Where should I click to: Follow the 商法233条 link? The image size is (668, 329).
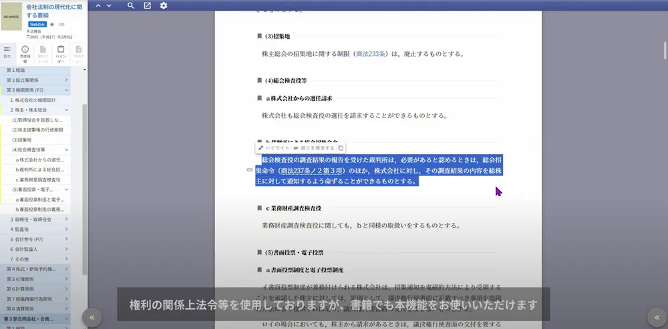point(373,54)
